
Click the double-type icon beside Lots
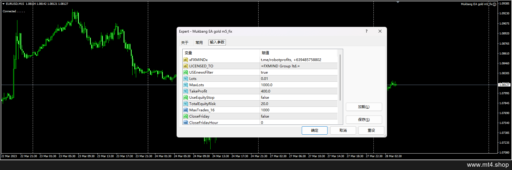point(185,79)
